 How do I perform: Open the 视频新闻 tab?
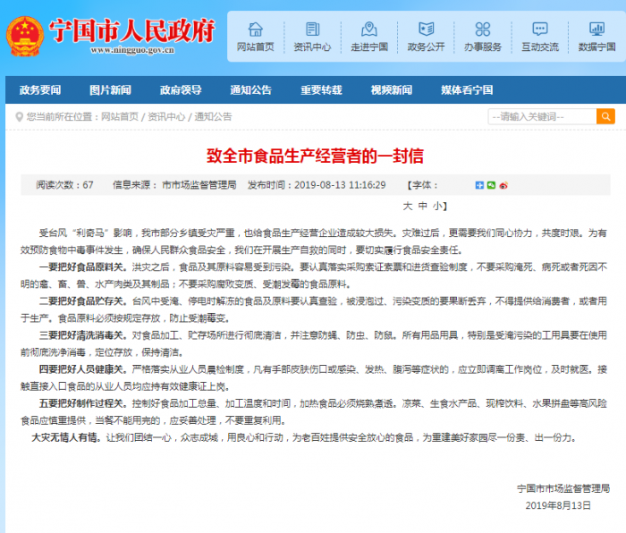(x=392, y=89)
